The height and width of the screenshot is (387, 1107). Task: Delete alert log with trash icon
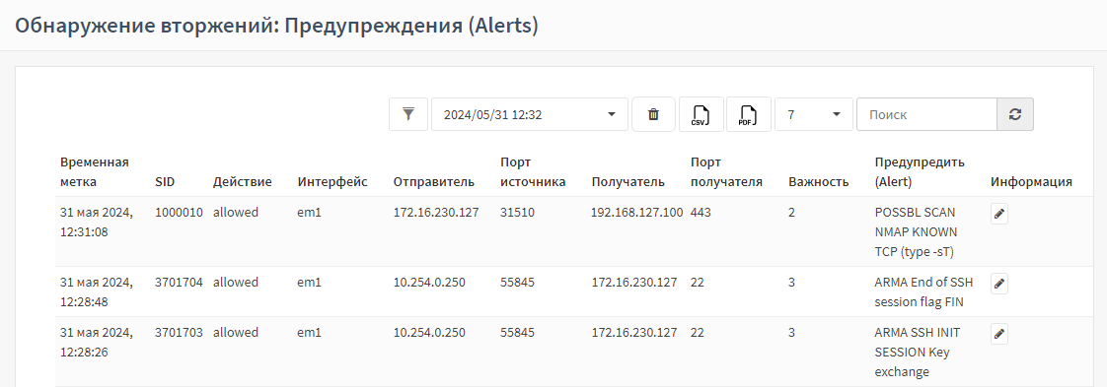pos(654,114)
